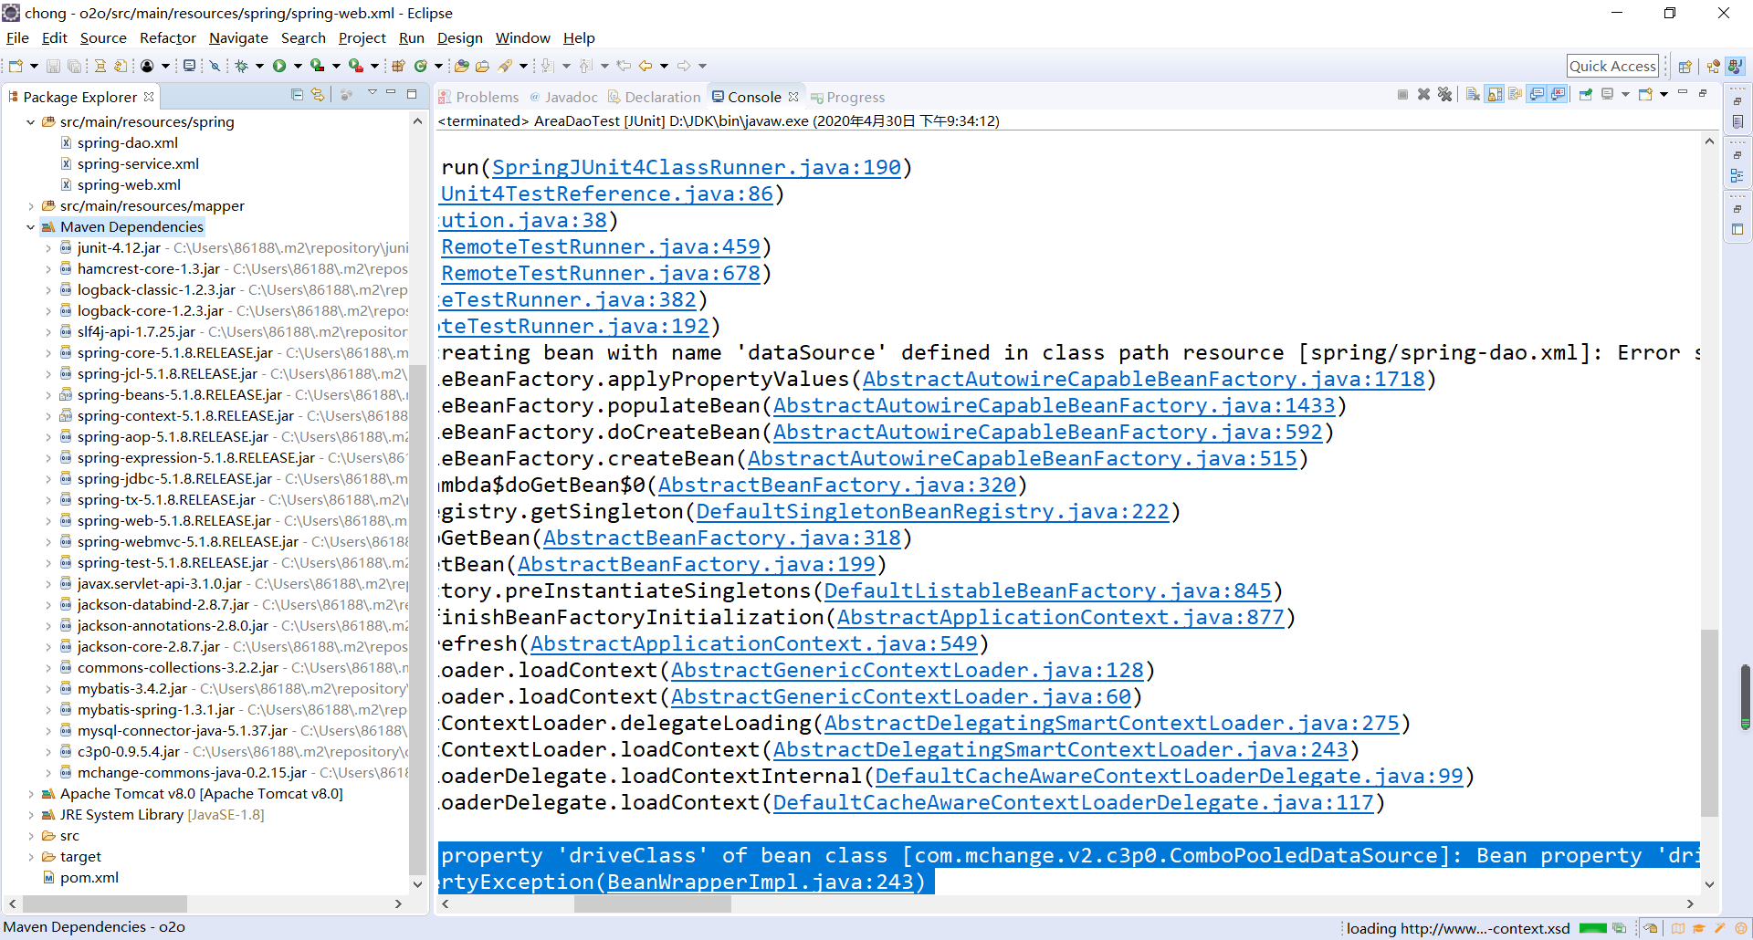This screenshot has height=940, width=1753.
Task: Click the New Java Package icon
Action: coord(398,66)
